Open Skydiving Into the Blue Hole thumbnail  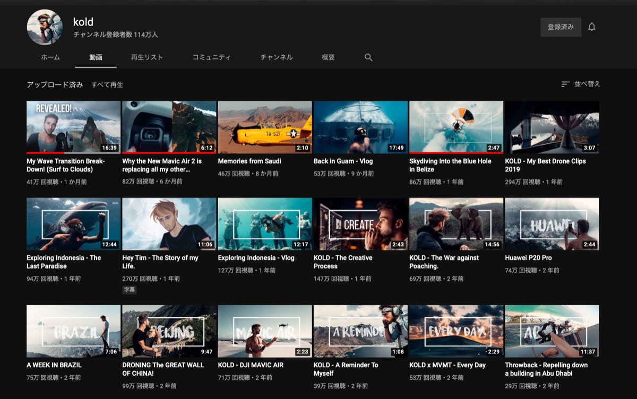pos(456,127)
